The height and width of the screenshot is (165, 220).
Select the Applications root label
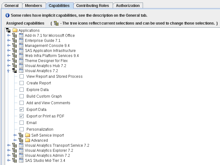point(29,30)
